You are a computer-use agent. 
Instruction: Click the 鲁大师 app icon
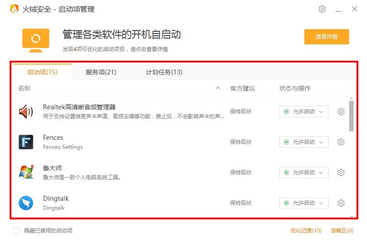click(x=26, y=172)
